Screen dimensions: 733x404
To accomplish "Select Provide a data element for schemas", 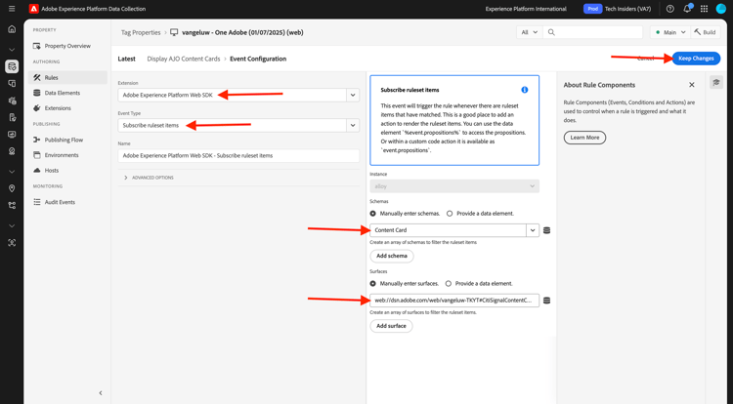I will (450, 213).
